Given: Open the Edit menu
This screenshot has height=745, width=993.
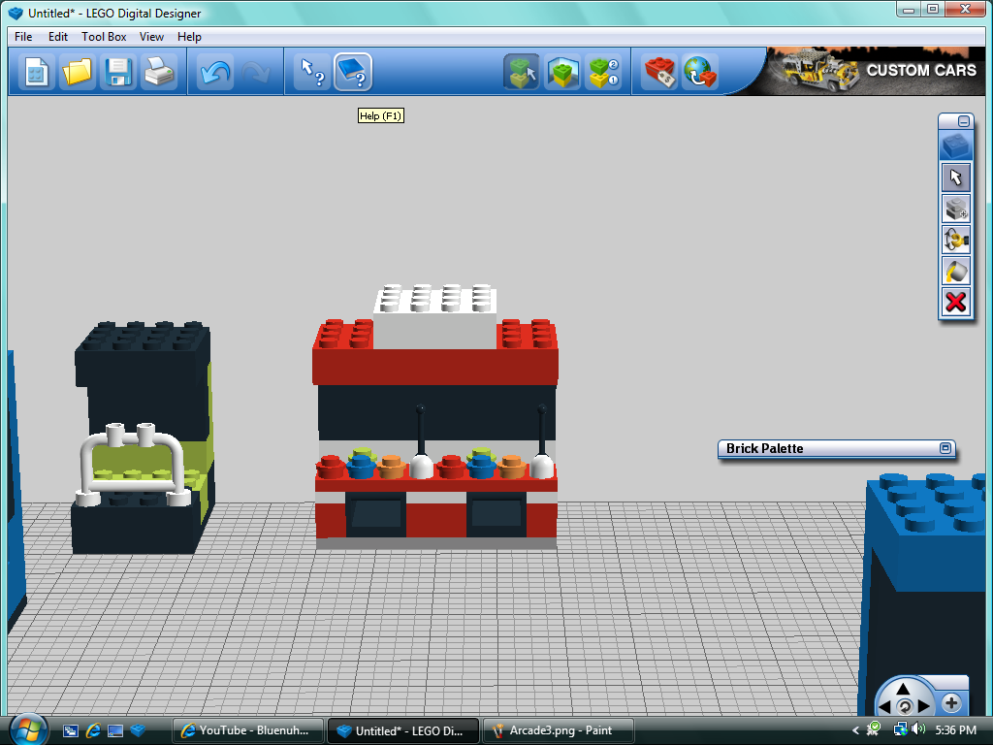Looking at the screenshot, I should (57, 37).
